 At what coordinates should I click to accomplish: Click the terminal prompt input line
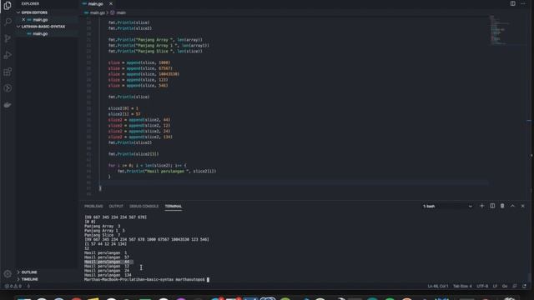pyautogui.click(x=147, y=280)
